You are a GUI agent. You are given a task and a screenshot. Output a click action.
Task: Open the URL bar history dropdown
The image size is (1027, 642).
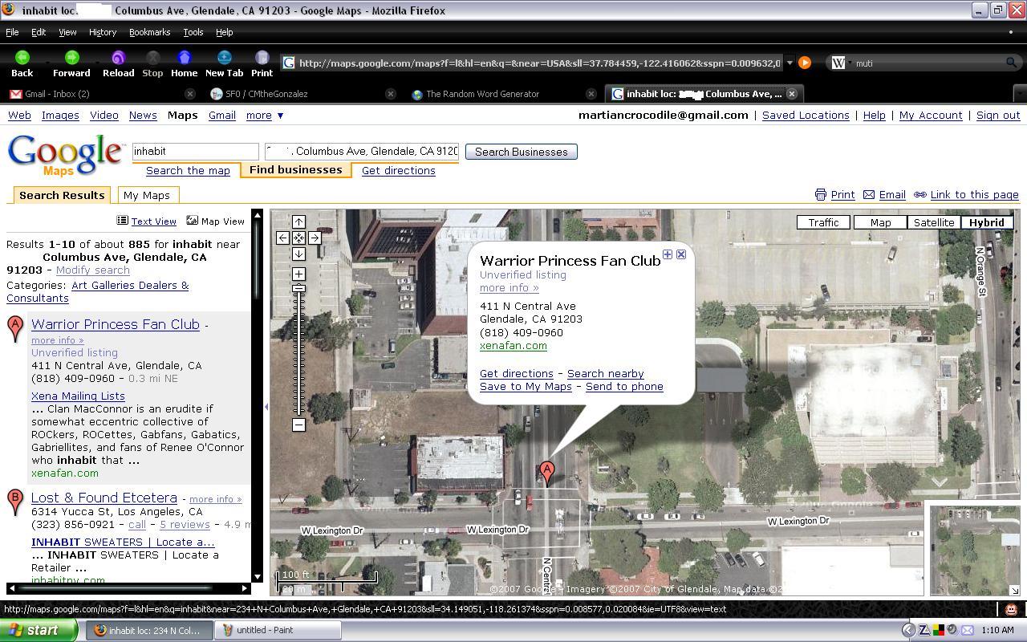[x=790, y=63]
